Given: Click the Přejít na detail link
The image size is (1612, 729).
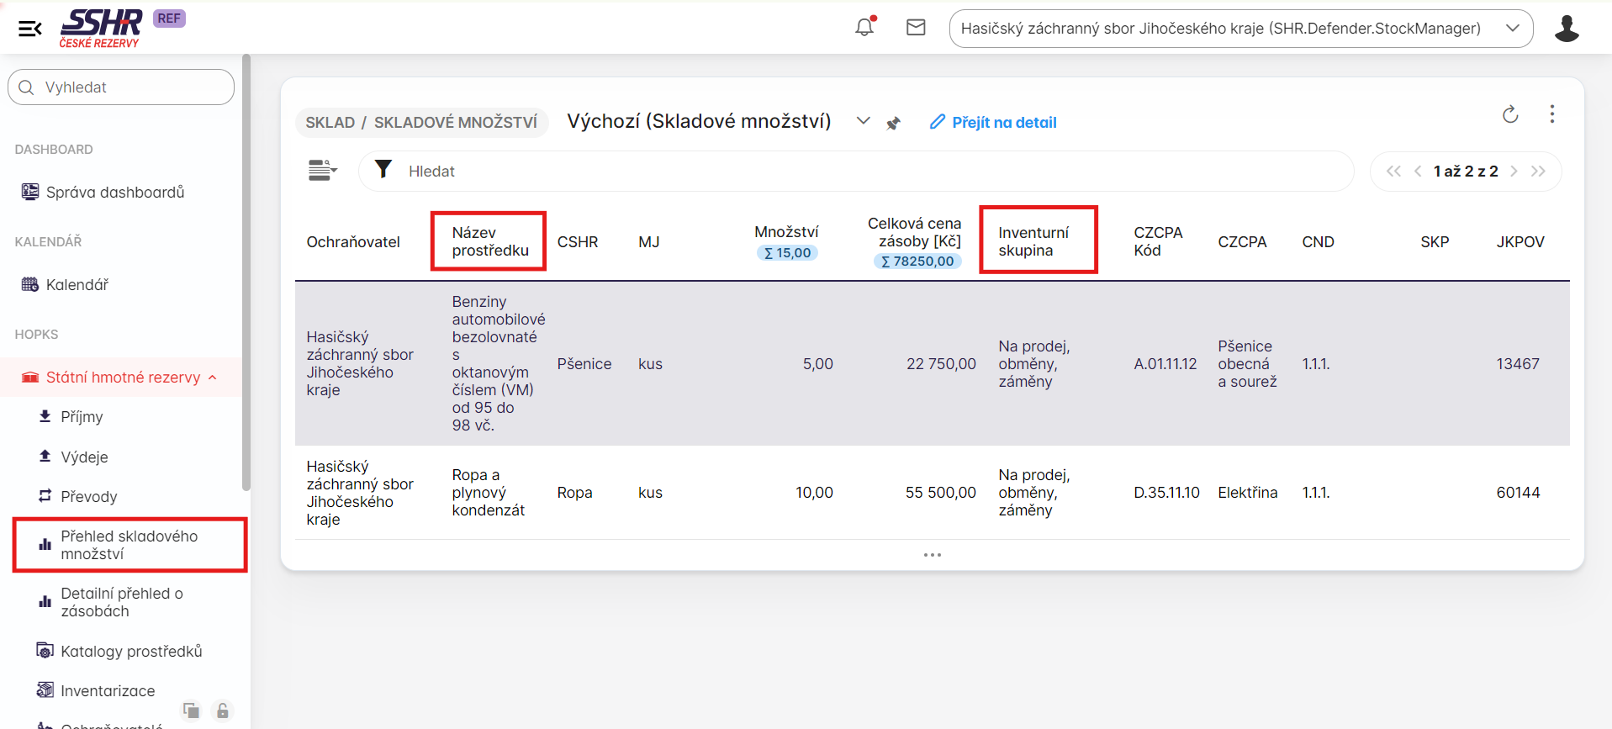Looking at the screenshot, I should pos(993,123).
